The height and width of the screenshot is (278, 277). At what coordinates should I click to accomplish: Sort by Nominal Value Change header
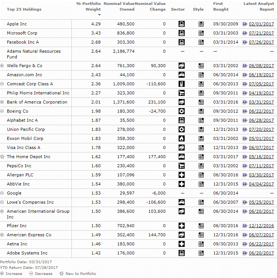pyautogui.click(x=150, y=6)
